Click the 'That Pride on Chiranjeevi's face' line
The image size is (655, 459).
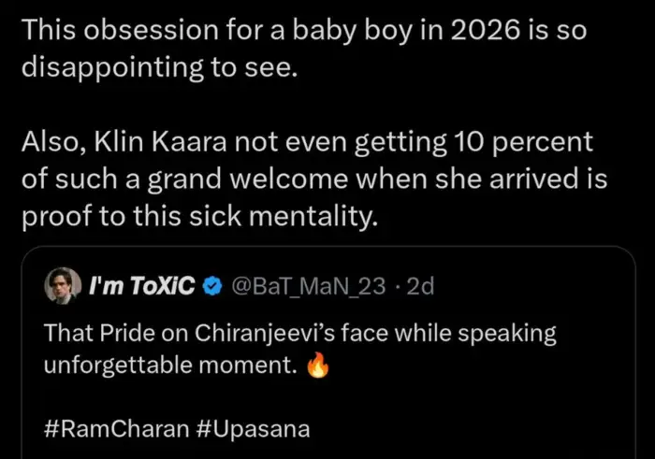point(299,334)
